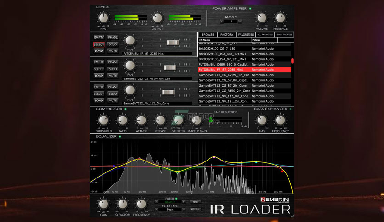Select the red EQ band node
Image resolution: width=384 pixels, height=222 pixels.
click(282, 172)
